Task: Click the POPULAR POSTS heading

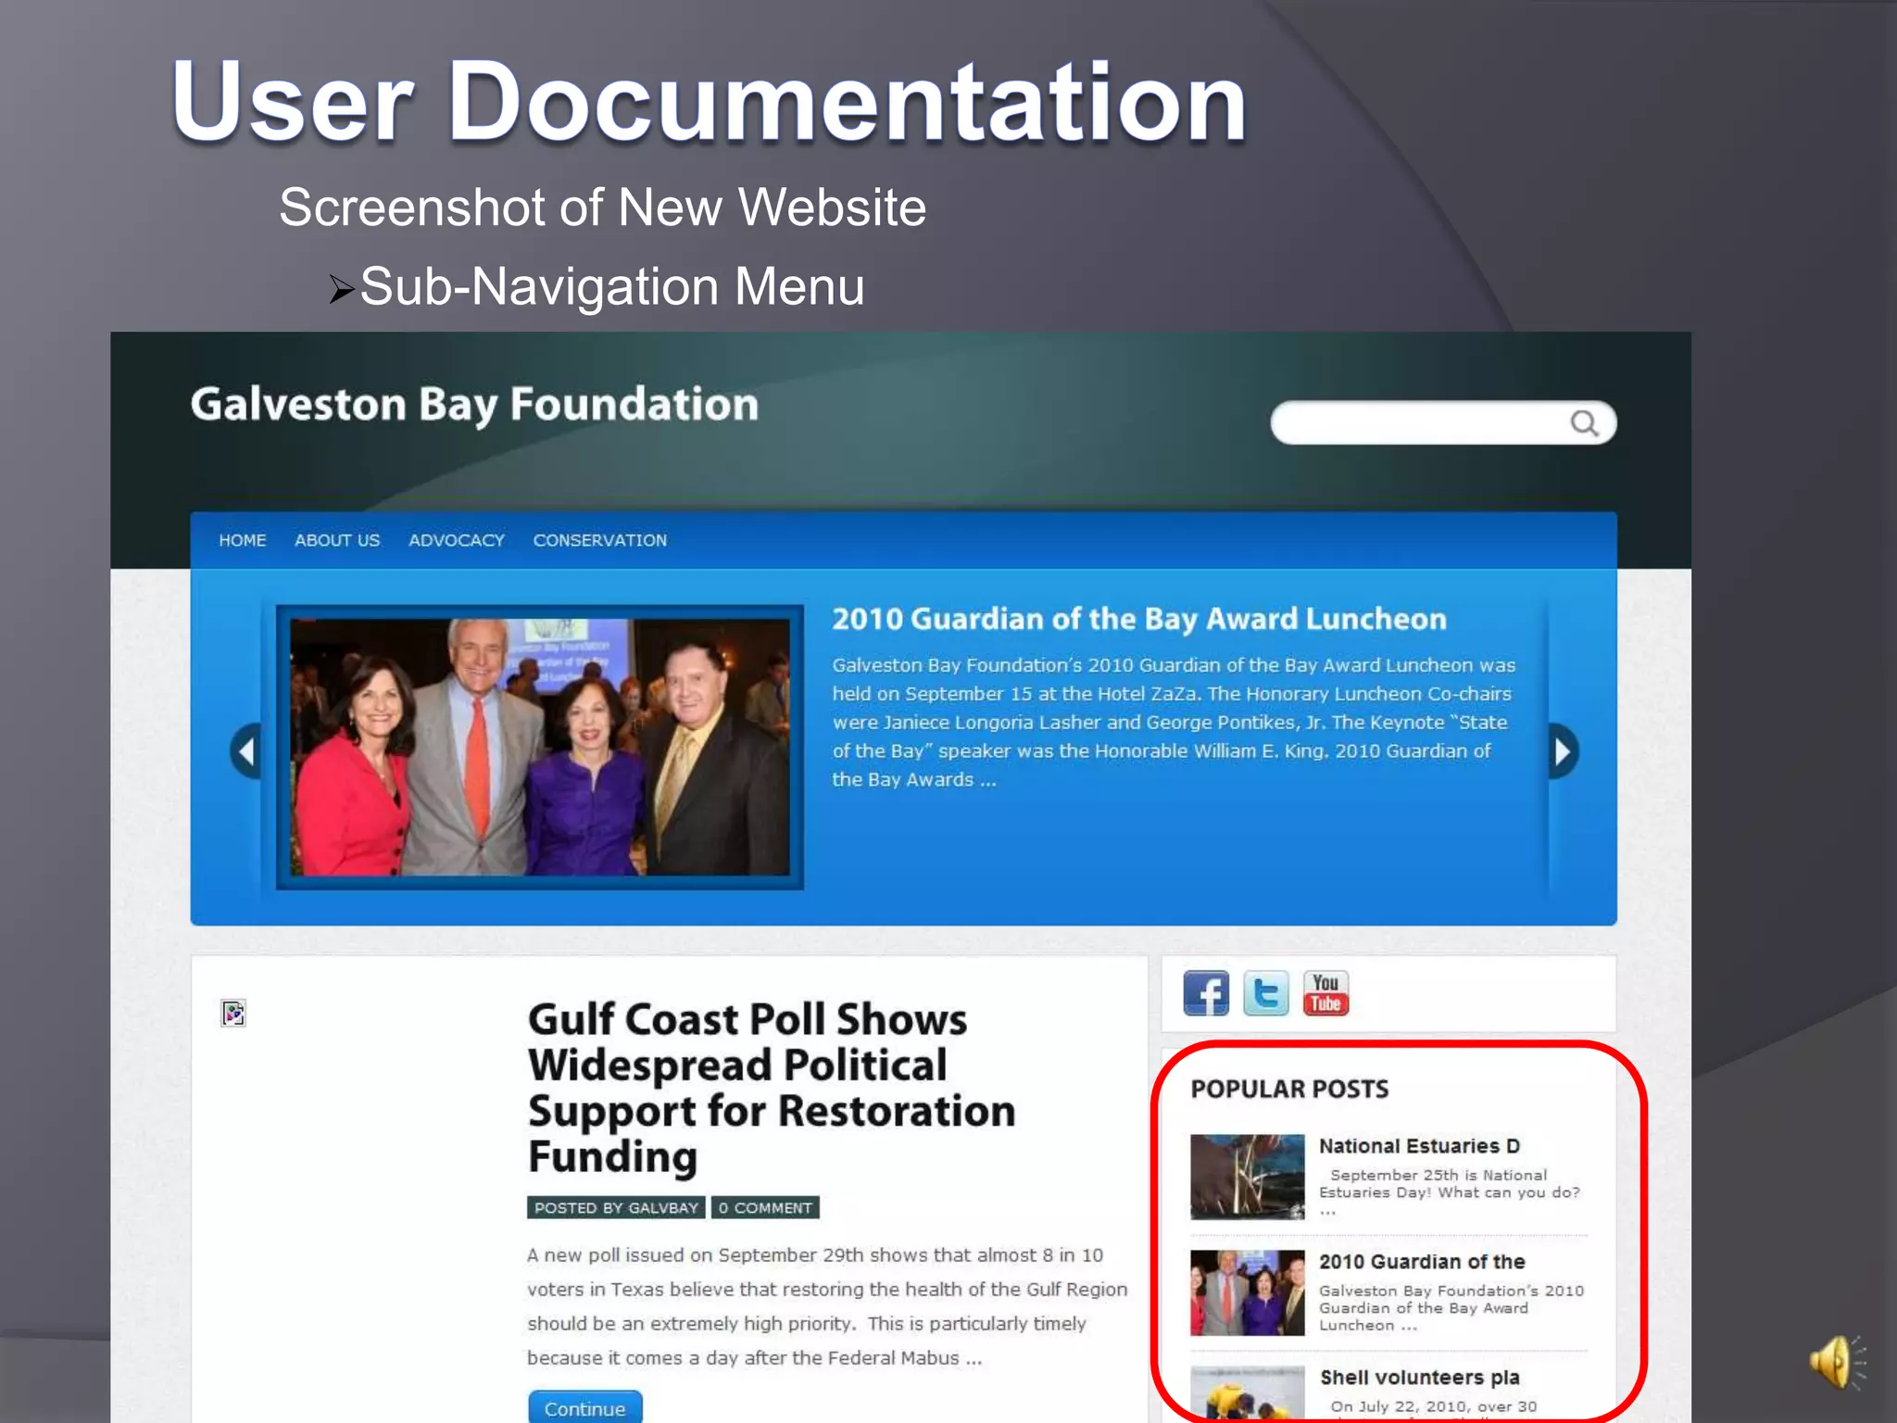Action: click(1289, 1089)
